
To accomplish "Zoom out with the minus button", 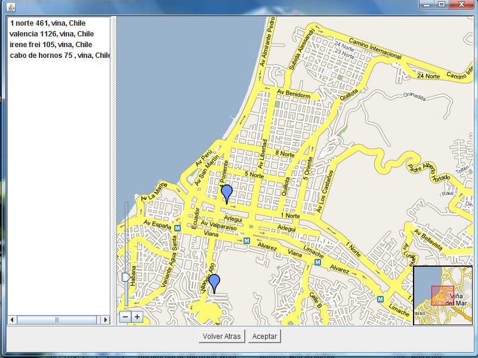I will [125, 317].
